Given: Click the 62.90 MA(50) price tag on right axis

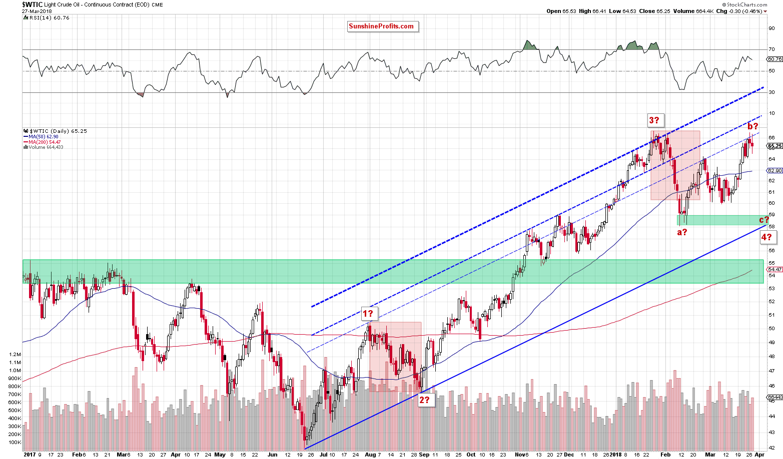Looking at the screenshot, I should pyautogui.click(x=774, y=170).
